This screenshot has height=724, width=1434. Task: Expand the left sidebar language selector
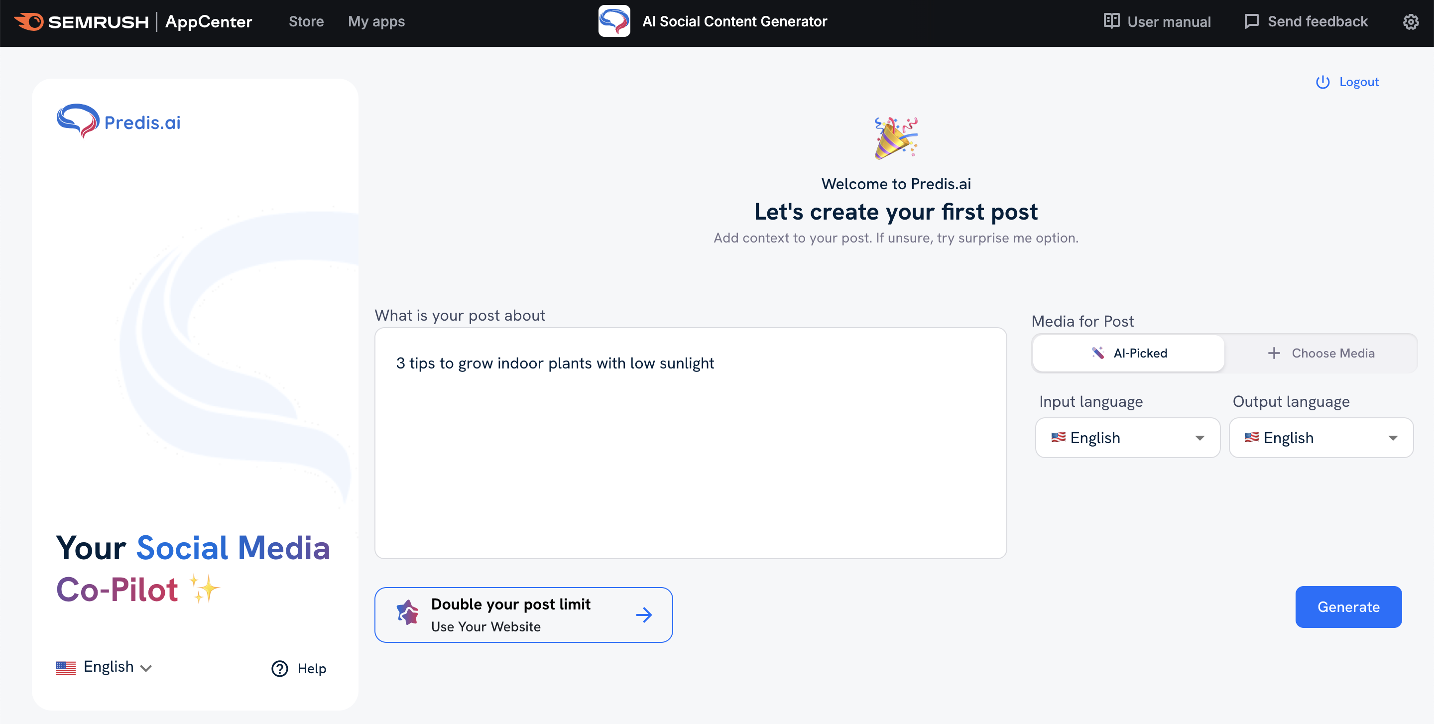[x=105, y=667]
